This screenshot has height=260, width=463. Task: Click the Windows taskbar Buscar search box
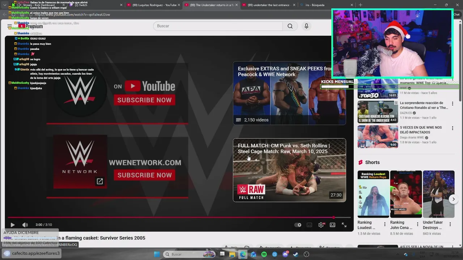click(190, 254)
